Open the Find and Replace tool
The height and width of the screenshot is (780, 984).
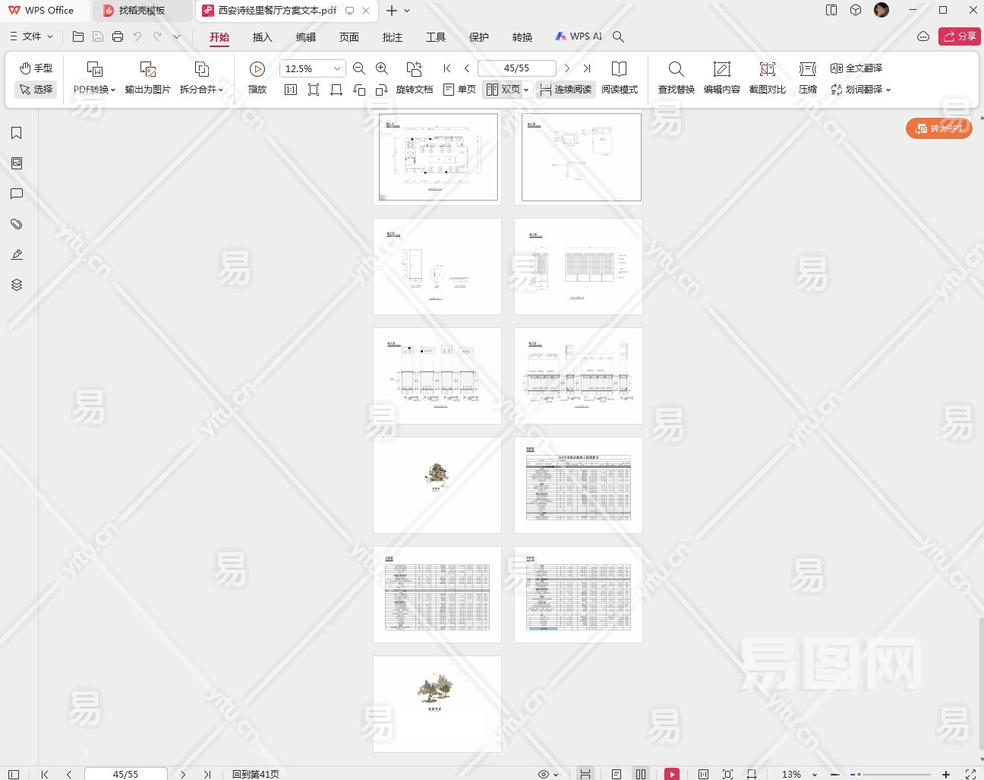click(676, 78)
